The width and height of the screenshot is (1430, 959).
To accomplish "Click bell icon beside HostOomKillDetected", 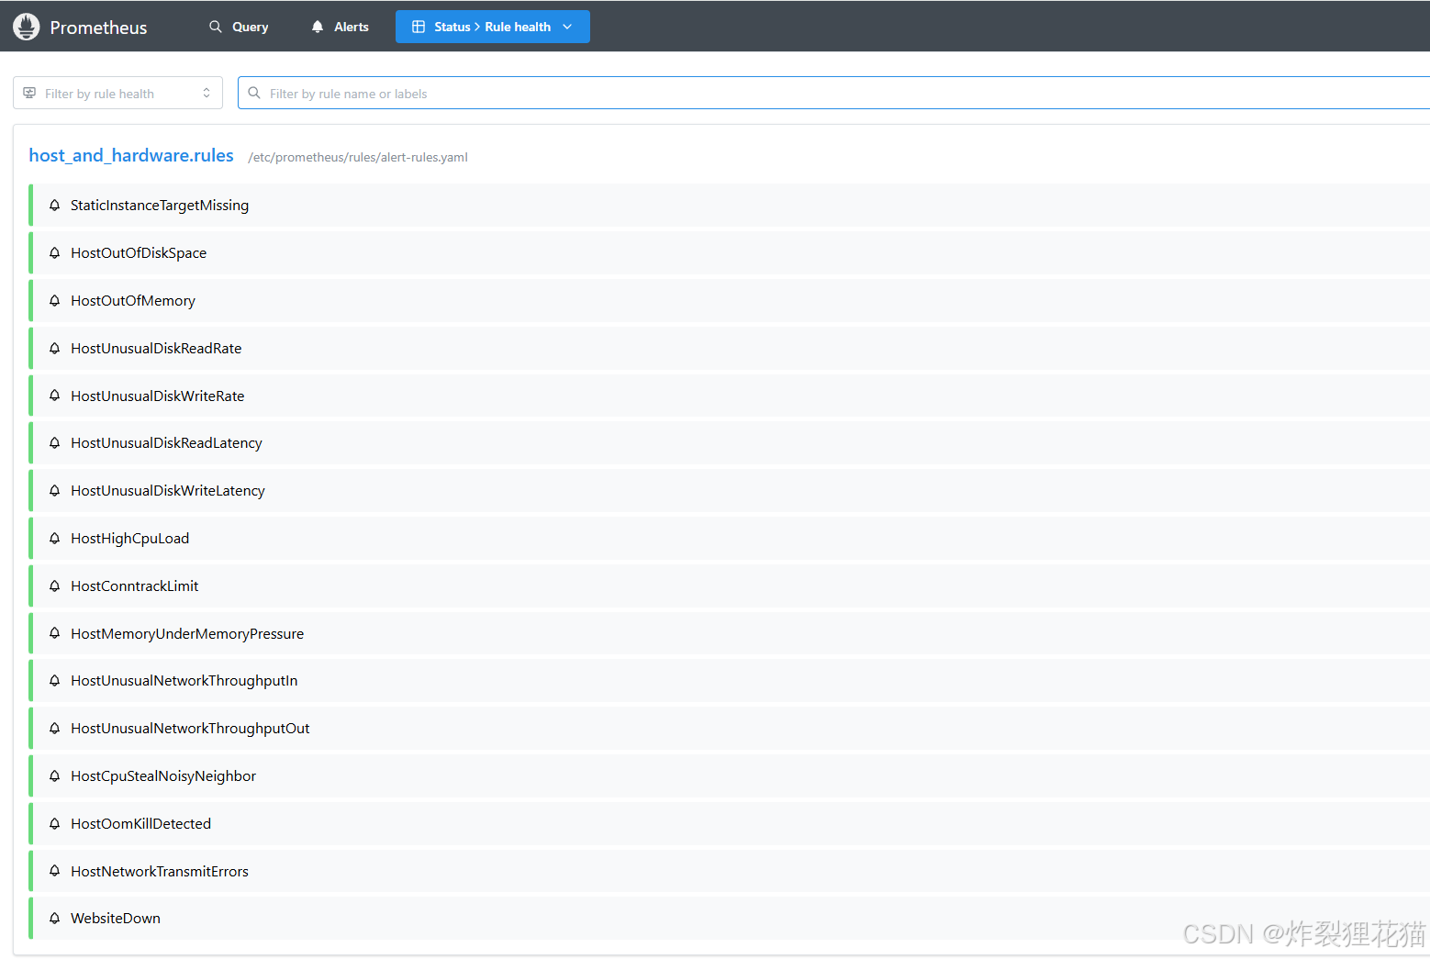I will pyautogui.click(x=55, y=823).
